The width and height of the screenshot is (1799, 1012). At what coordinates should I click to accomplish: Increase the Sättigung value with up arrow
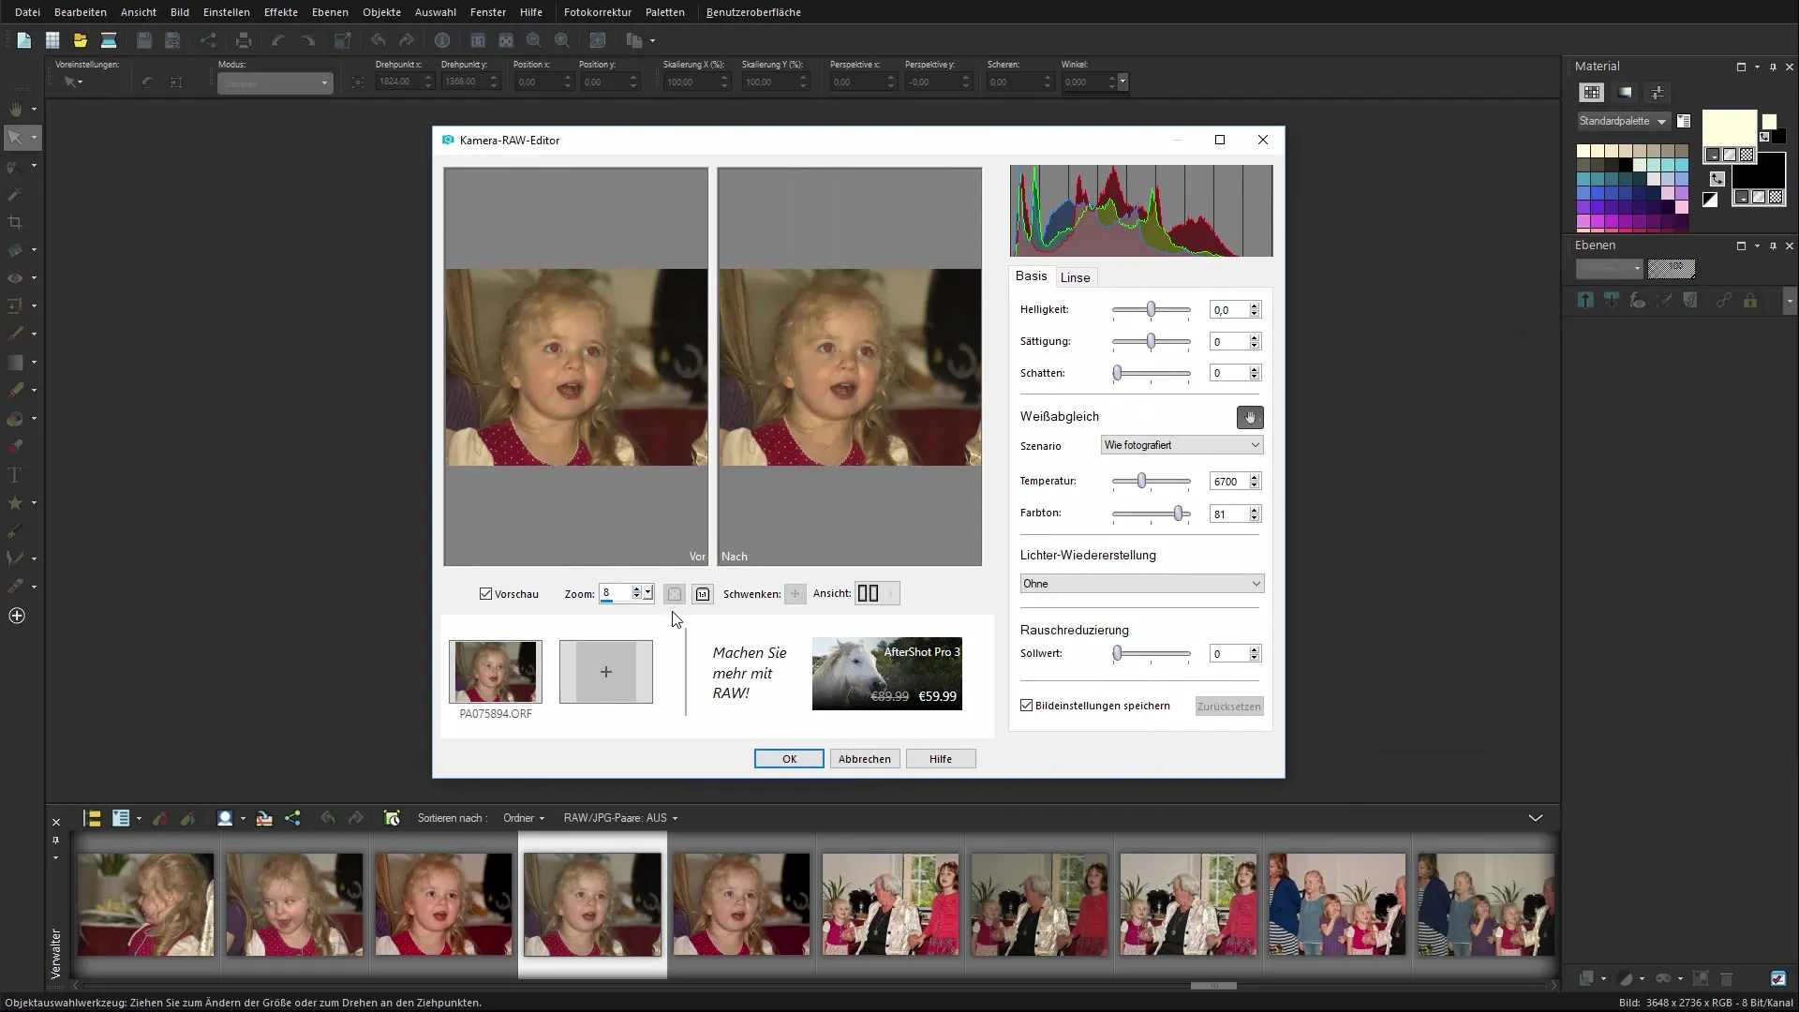click(x=1255, y=337)
